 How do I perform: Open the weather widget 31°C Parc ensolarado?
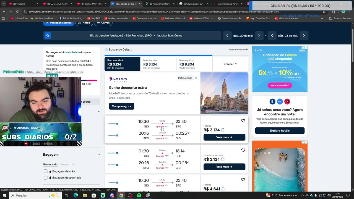281,195
